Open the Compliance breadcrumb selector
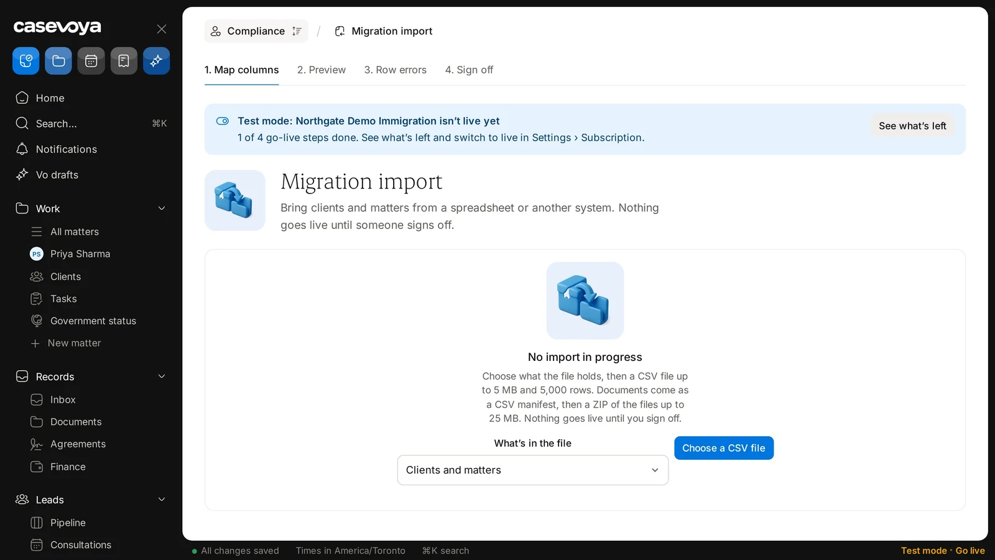This screenshot has width=995, height=560. pos(256,31)
